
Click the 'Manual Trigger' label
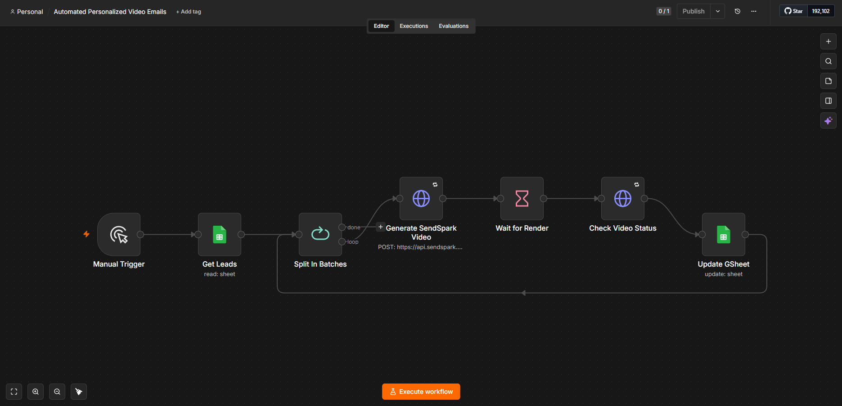point(119,264)
